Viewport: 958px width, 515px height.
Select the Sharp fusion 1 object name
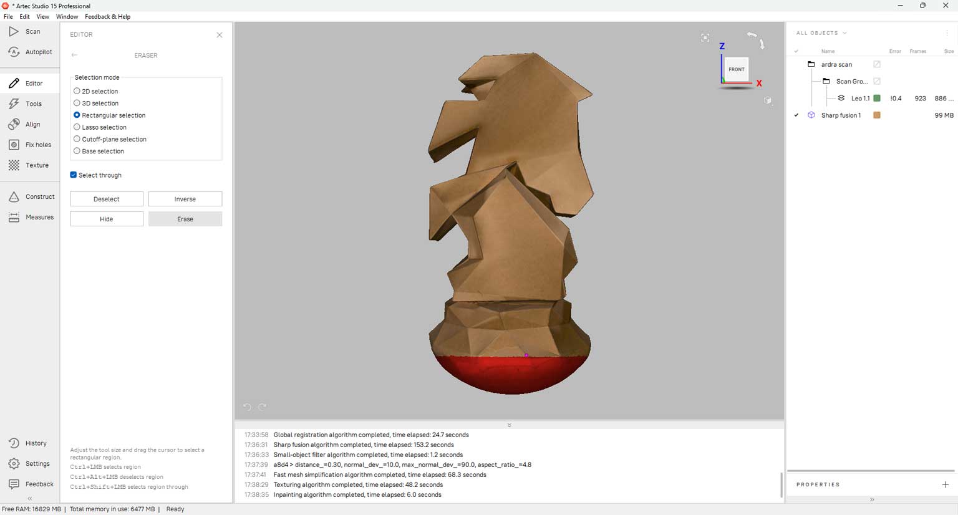tap(841, 115)
